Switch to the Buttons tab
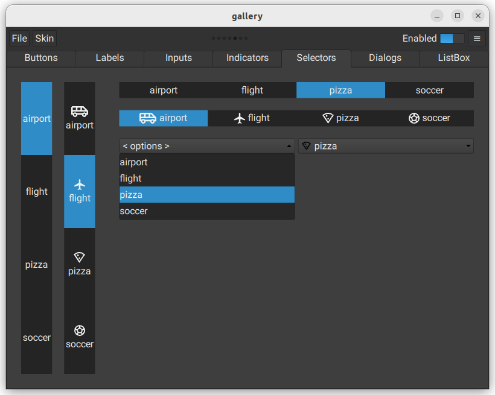This screenshot has height=395, width=495. [x=41, y=58]
